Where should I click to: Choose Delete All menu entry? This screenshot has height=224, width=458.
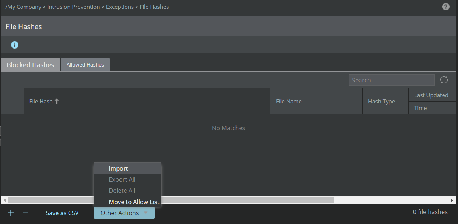[x=127, y=191]
